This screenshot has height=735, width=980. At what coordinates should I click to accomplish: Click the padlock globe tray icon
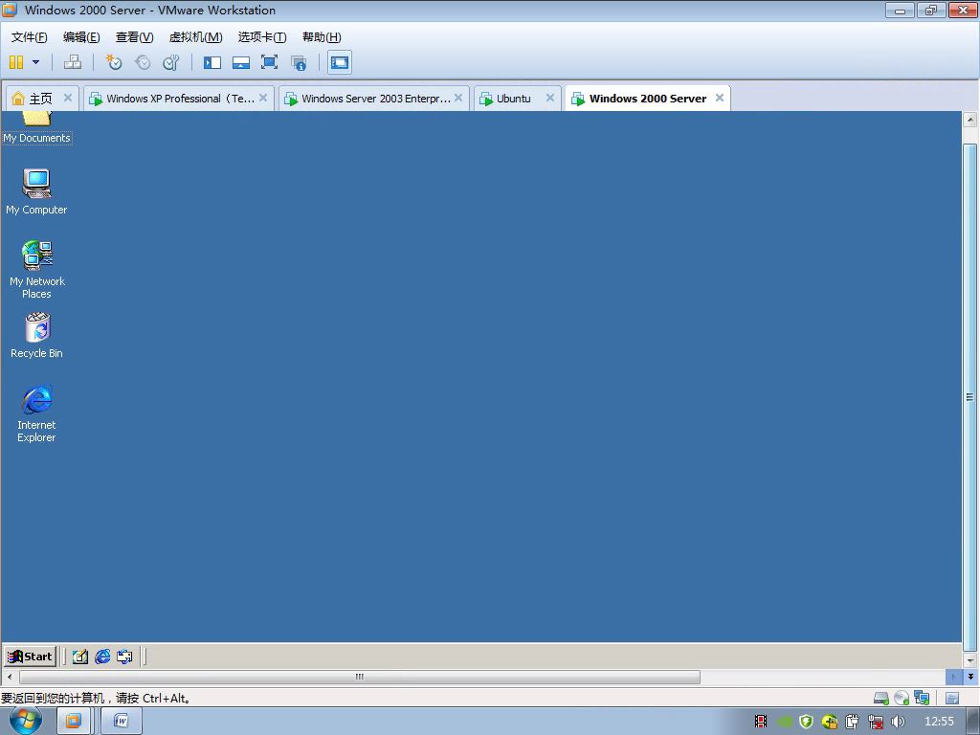pyautogui.click(x=830, y=722)
